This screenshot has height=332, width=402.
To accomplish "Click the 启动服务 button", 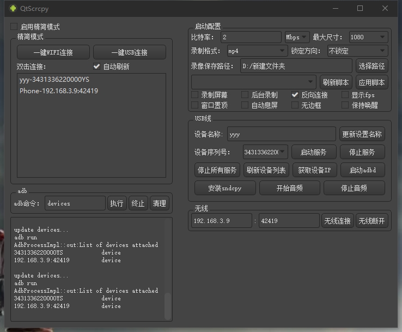I will pyautogui.click(x=313, y=152).
